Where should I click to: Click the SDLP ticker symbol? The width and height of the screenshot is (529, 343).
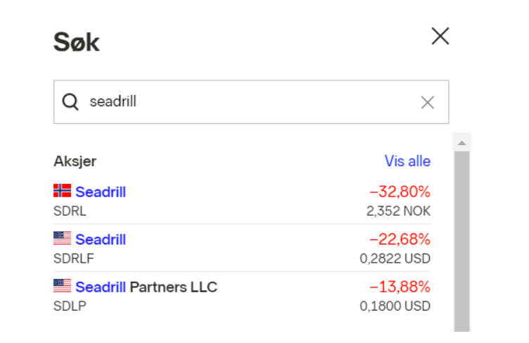tap(68, 306)
